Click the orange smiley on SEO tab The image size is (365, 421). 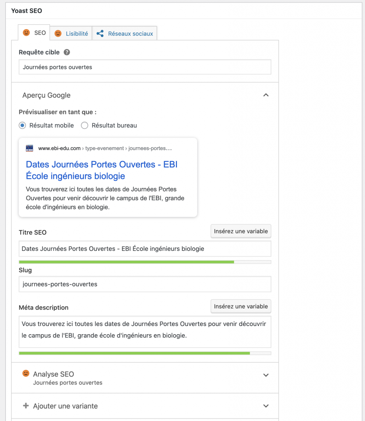click(26, 33)
